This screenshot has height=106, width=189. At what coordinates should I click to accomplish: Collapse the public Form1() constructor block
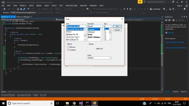click(x=5, y=41)
